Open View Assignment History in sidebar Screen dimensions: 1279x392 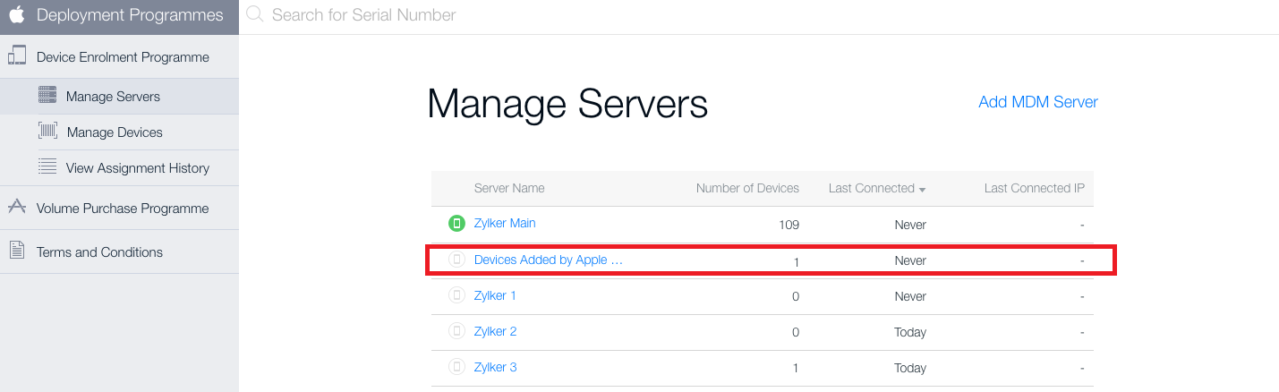(x=137, y=168)
